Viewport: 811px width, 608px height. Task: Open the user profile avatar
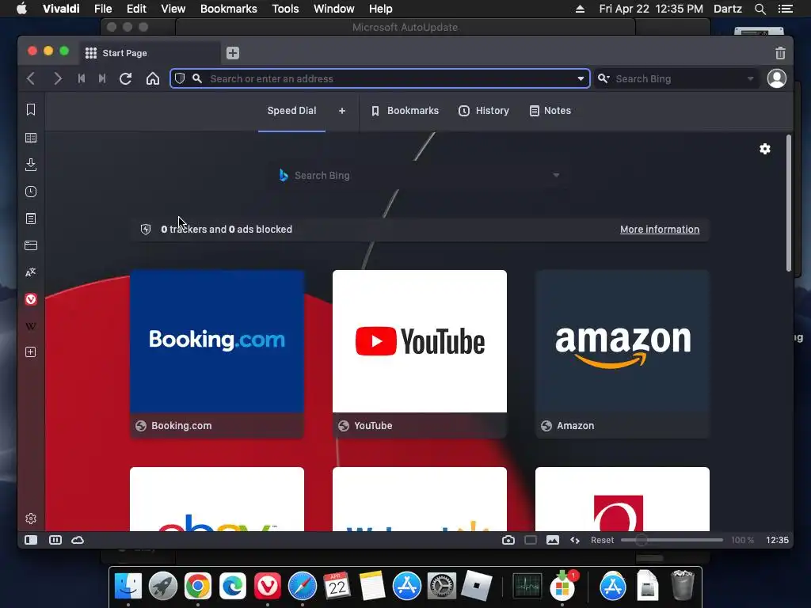[x=777, y=78]
